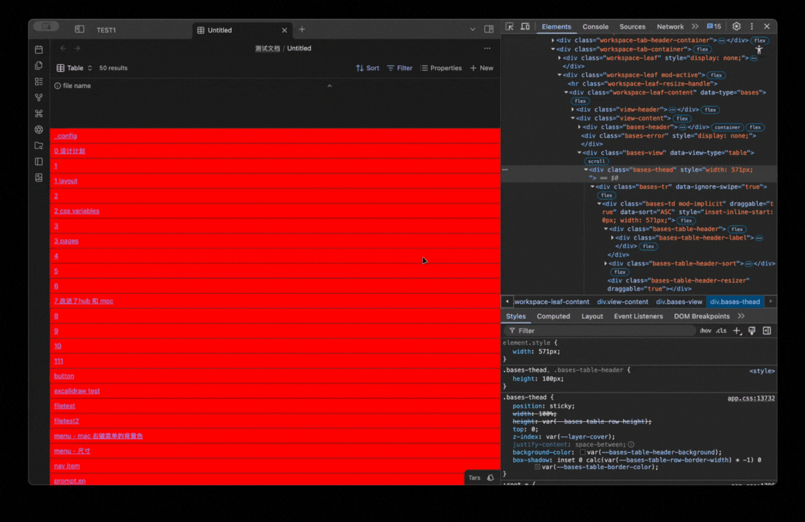Click the new style rule plus icon
This screenshot has height=522, width=805.
(737, 331)
